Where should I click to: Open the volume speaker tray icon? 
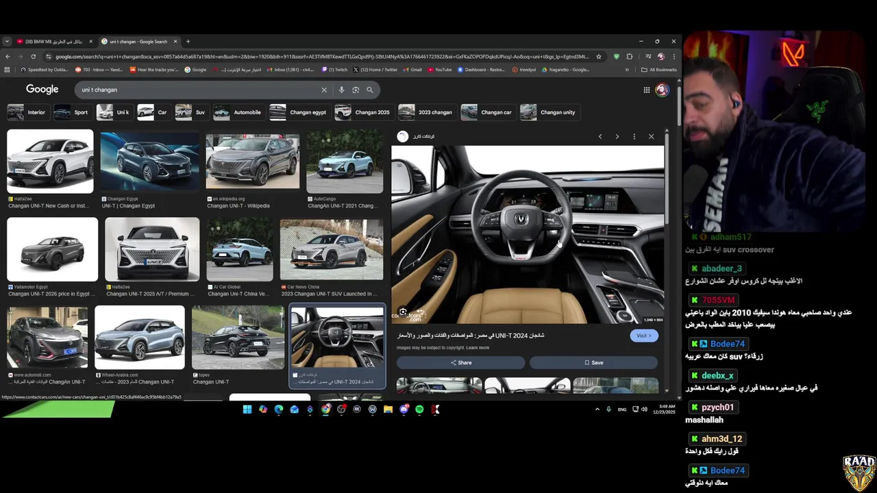[644, 409]
